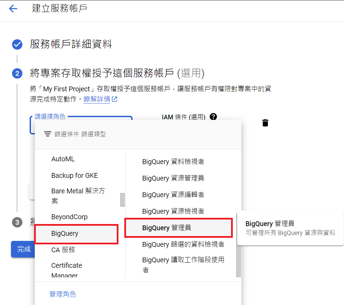Click the 建立服務帳戶 page title
The image size is (344, 305).
60,8
